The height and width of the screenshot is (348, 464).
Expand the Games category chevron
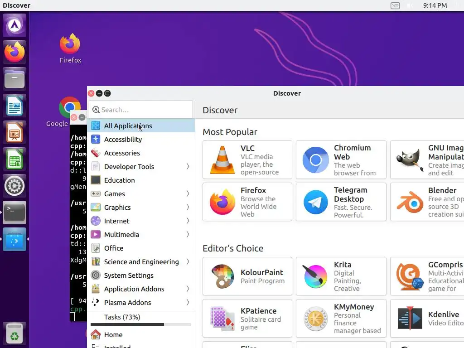coord(188,194)
